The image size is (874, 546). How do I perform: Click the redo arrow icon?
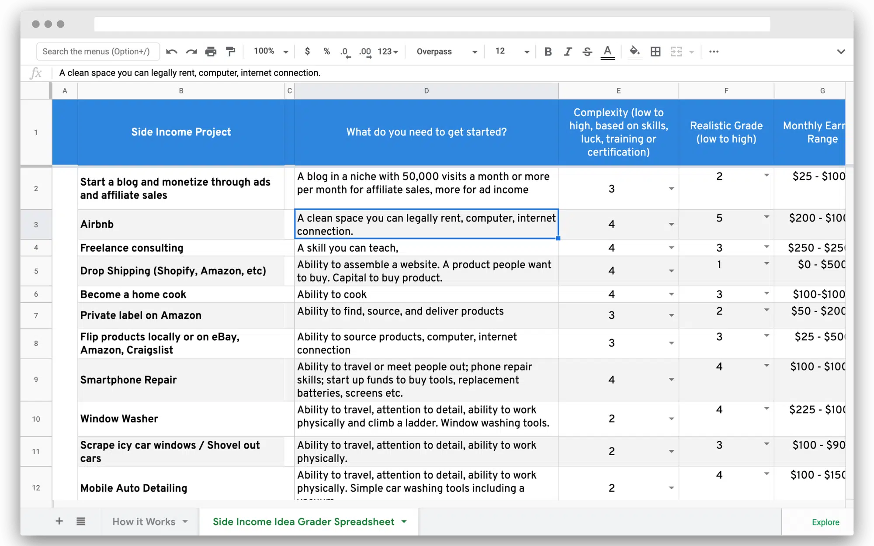[191, 52]
